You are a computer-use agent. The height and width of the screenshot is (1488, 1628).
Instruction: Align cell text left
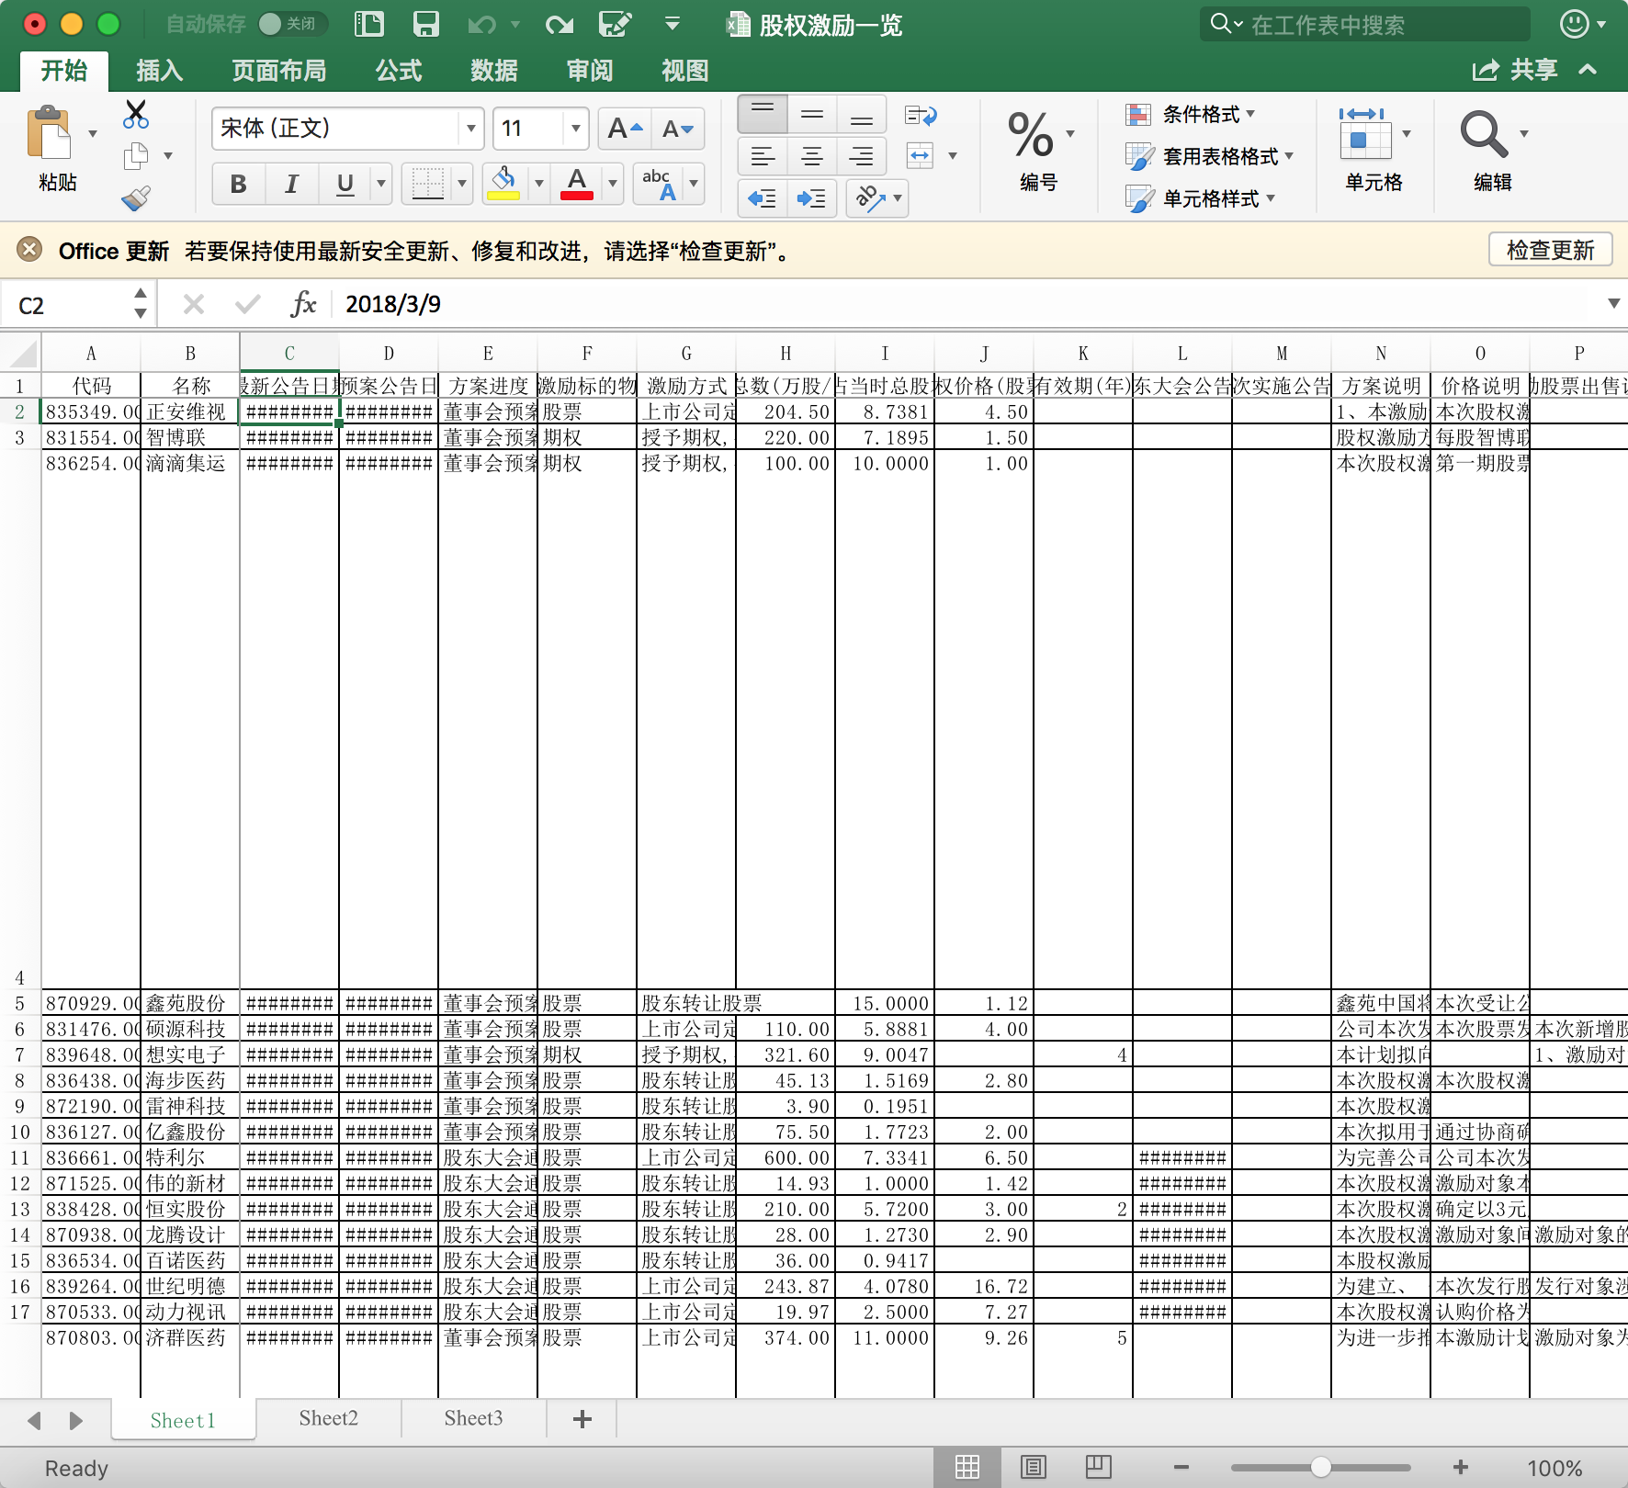(x=763, y=156)
